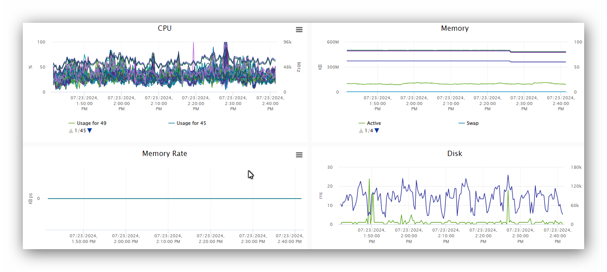Select the "Memory" chart title

click(455, 28)
